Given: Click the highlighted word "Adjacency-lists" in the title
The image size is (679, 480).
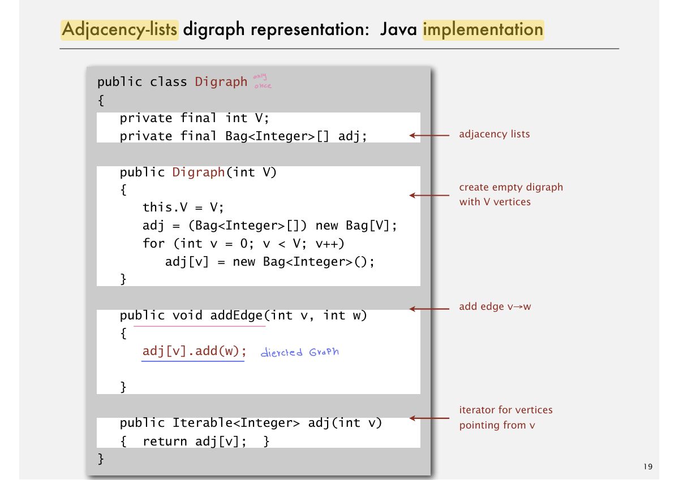Looking at the screenshot, I should pyautogui.click(x=120, y=29).
